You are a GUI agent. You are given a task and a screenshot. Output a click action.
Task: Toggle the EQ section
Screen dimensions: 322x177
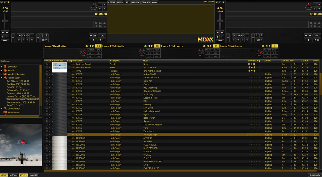[127, 2]
